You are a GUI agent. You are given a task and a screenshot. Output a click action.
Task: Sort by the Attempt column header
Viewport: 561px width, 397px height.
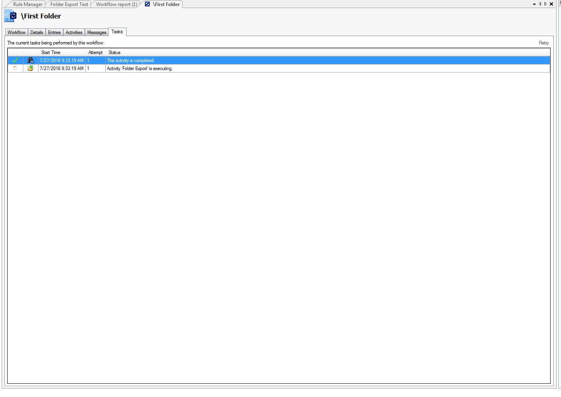click(x=96, y=52)
